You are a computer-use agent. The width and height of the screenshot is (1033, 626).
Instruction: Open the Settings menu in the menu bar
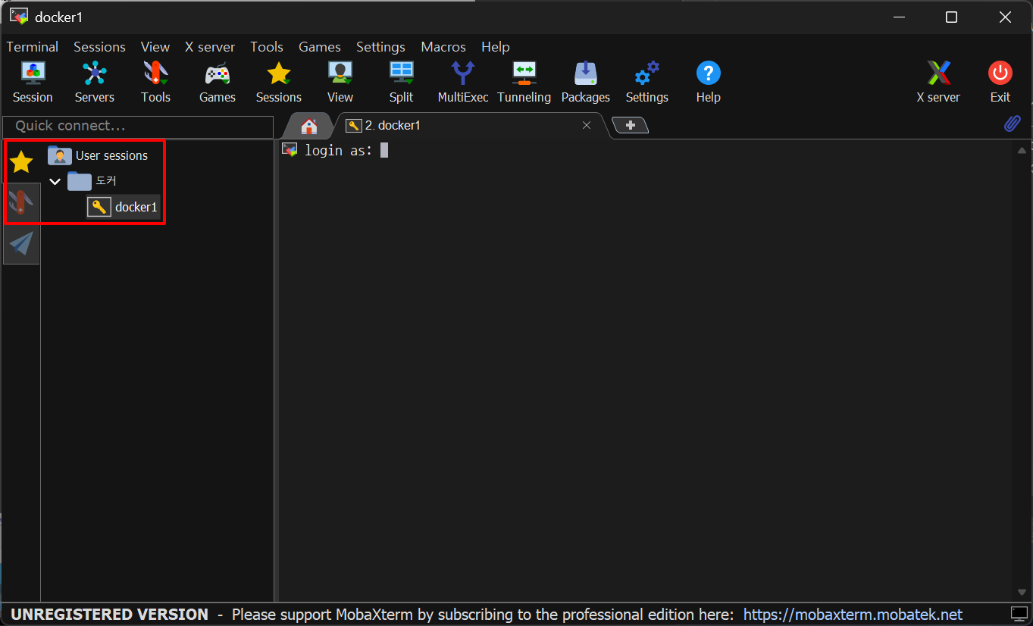coord(380,47)
